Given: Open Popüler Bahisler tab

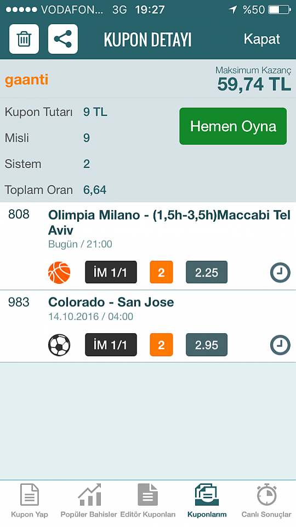Looking at the screenshot, I should (89, 501).
